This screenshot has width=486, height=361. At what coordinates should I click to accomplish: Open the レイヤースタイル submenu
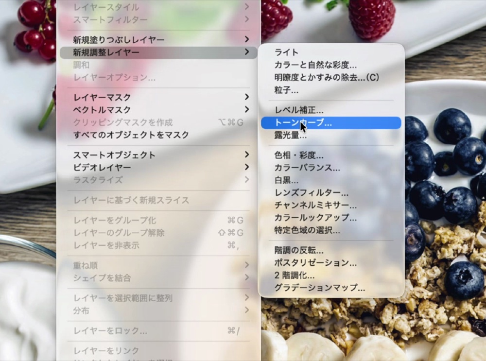point(158,7)
